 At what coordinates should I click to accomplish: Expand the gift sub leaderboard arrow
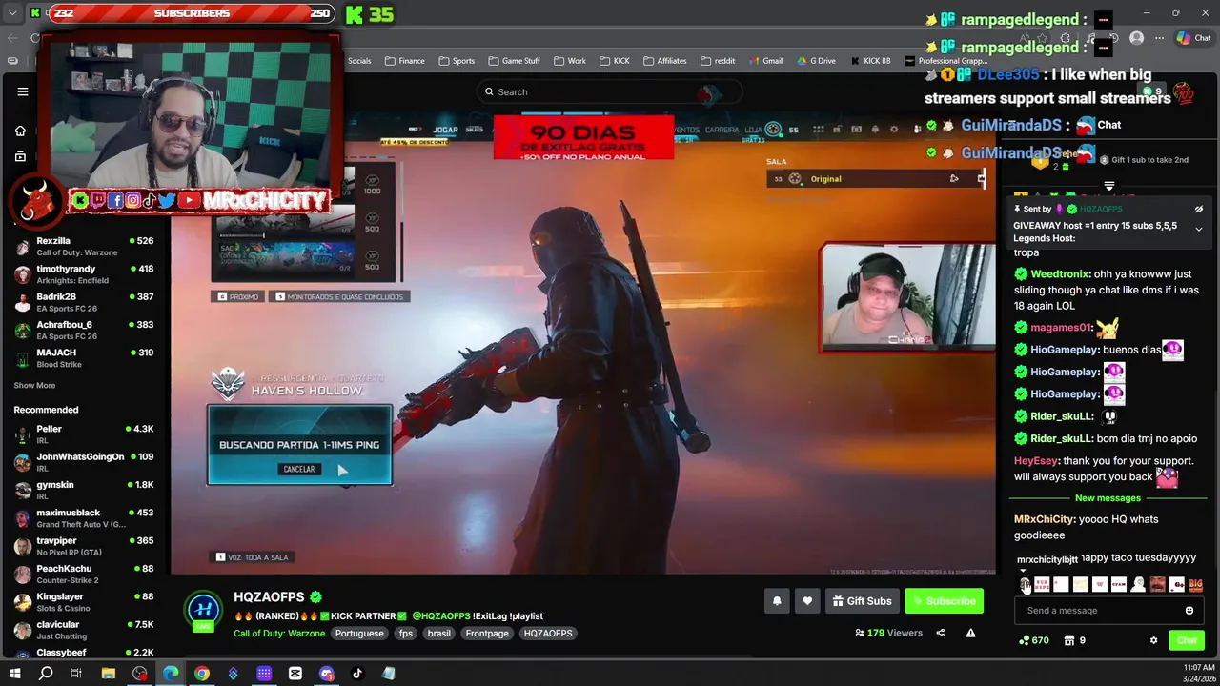click(1108, 185)
